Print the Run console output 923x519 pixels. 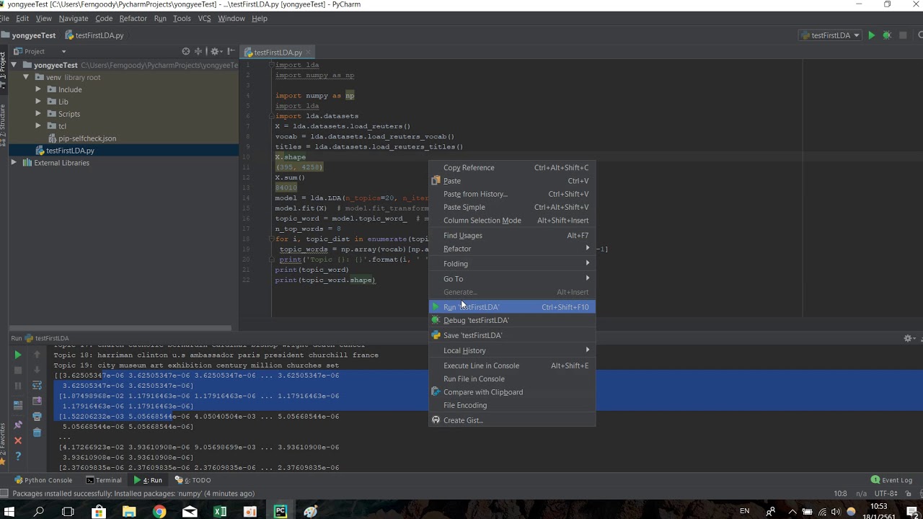click(x=37, y=417)
